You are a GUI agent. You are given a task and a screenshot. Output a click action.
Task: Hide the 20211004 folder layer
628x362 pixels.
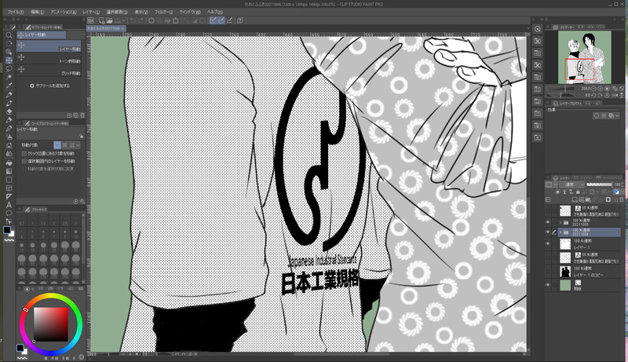(548, 232)
